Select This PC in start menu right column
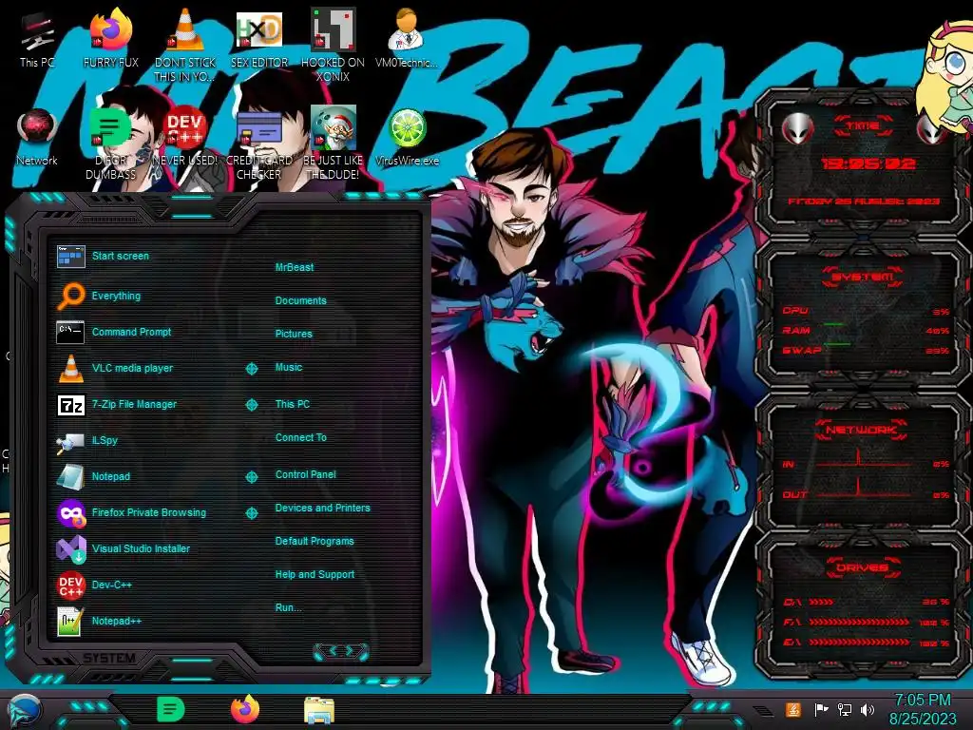This screenshot has height=730, width=973. (293, 404)
